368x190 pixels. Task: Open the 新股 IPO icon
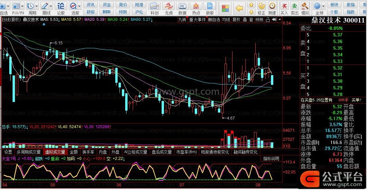pyautogui.click(x=210, y=6)
